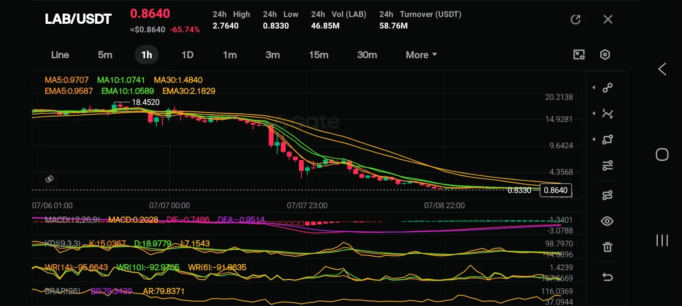Image resolution: width=682 pixels, height=306 pixels.
Task: Open the sliders adjustment tool in the drawing toolbar
Action: (x=607, y=165)
